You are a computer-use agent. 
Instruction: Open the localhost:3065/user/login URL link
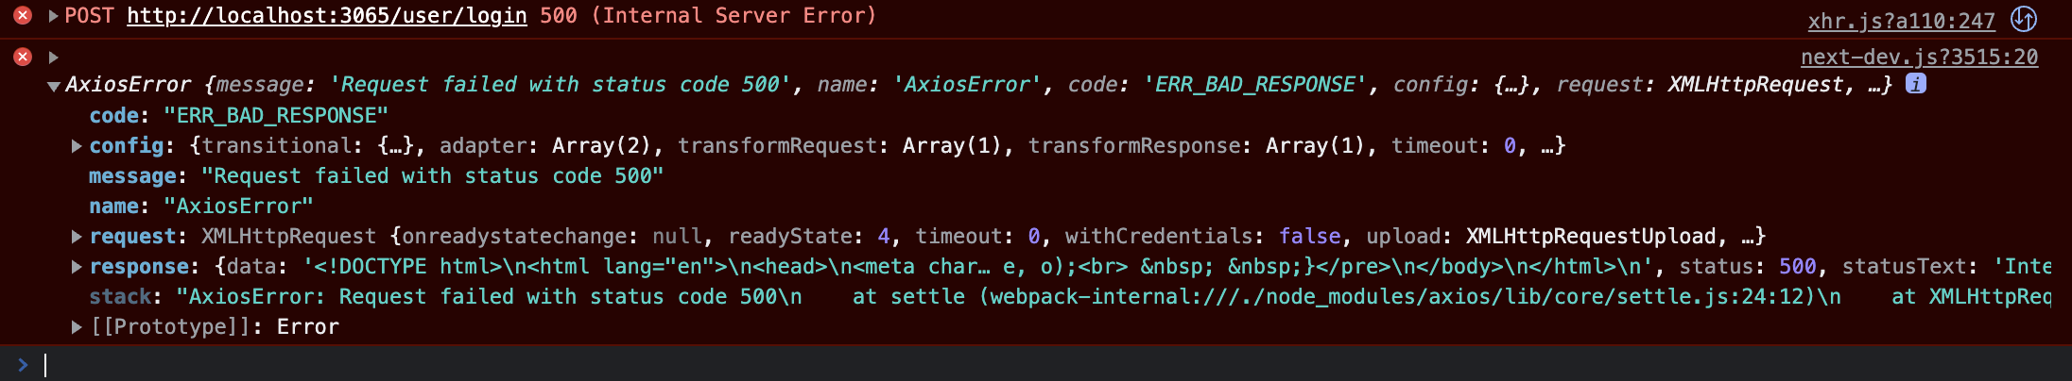click(326, 16)
